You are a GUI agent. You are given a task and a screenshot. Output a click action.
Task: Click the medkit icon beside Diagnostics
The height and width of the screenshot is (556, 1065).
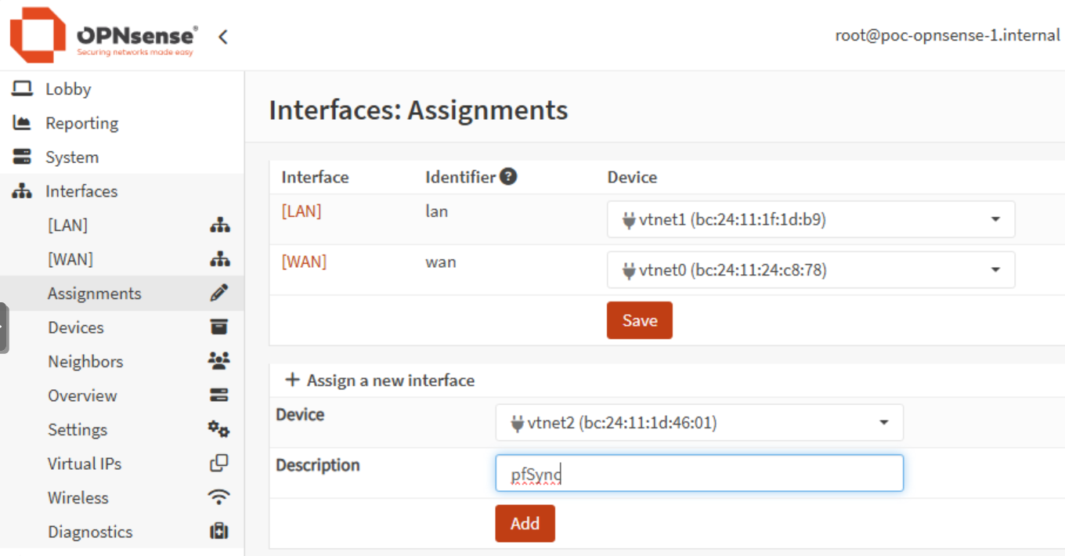pos(219,532)
